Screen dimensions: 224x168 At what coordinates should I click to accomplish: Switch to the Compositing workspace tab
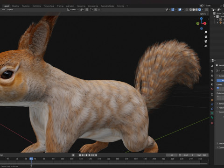tap(93, 6)
